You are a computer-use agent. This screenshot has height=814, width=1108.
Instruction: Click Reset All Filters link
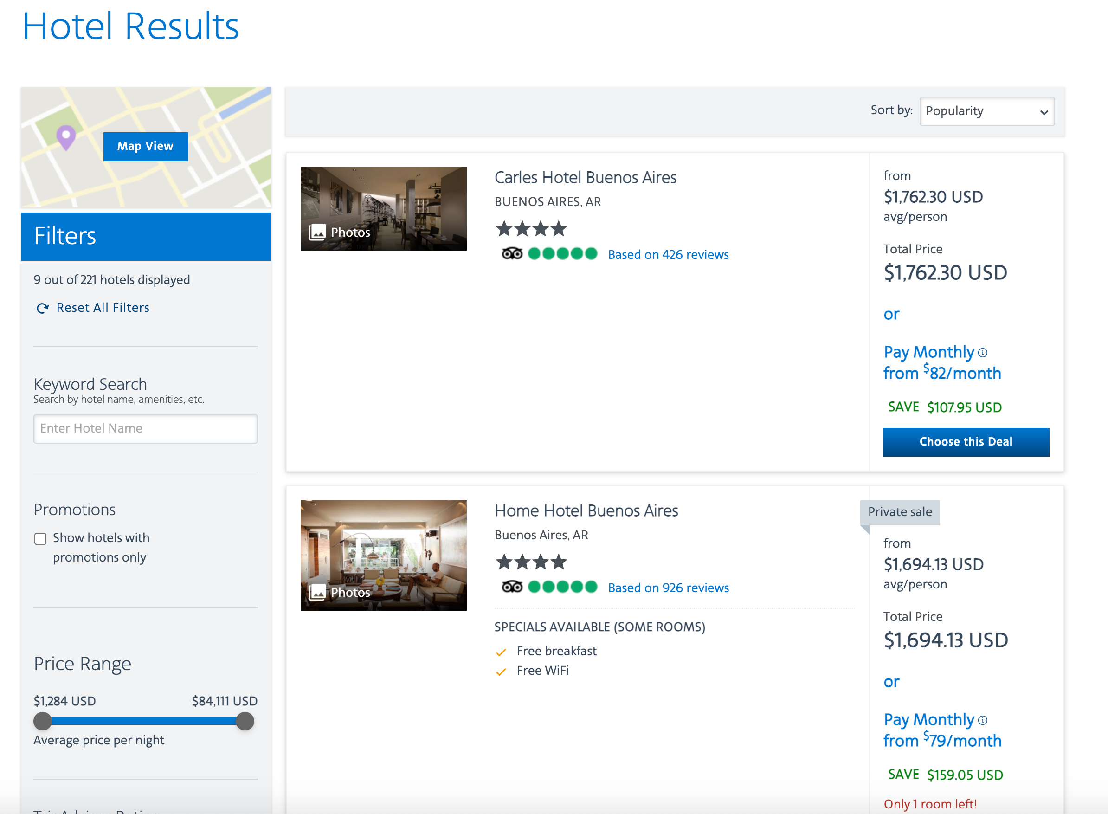pyautogui.click(x=103, y=308)
